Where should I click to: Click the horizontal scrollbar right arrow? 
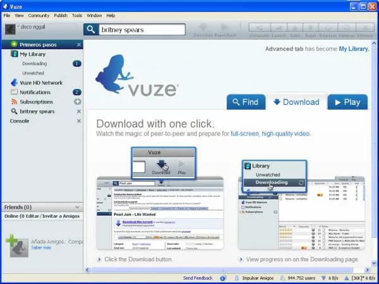[367, 269]
